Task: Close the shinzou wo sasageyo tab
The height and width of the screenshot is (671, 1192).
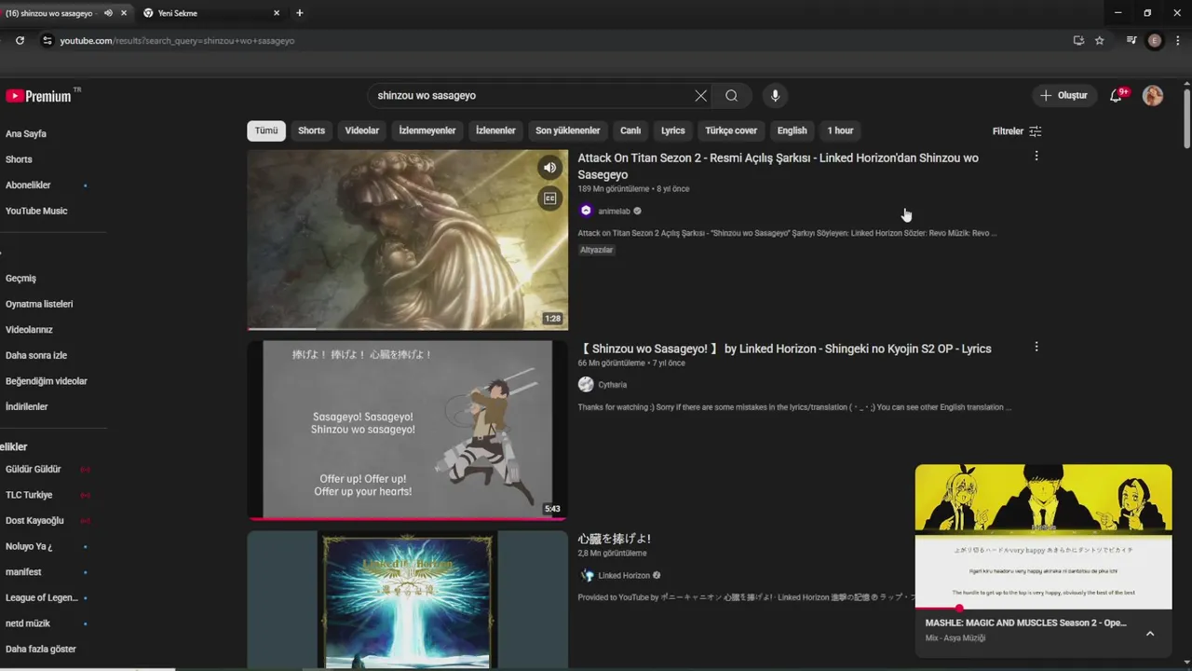Action: pos(124,13)
